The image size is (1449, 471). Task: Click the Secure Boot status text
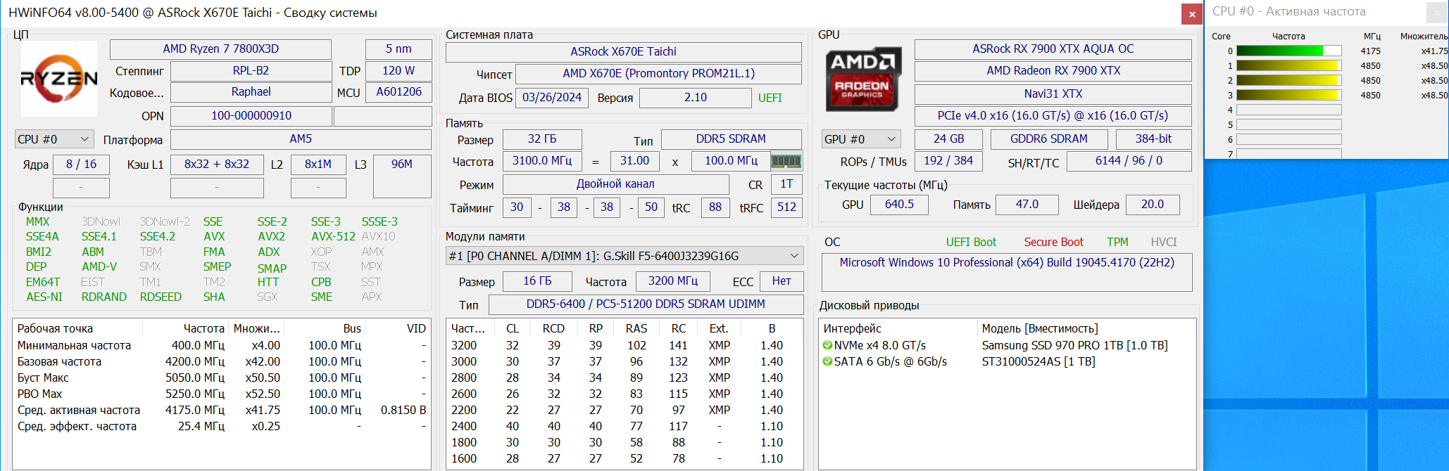coord(1053,242)
